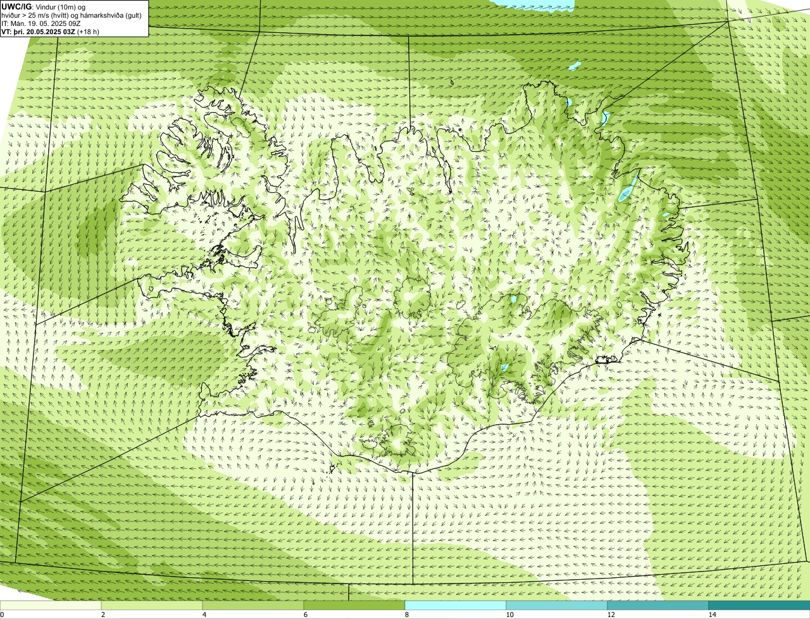Click the "2" color scale label

pyautogui.click(x=103, y=615)
